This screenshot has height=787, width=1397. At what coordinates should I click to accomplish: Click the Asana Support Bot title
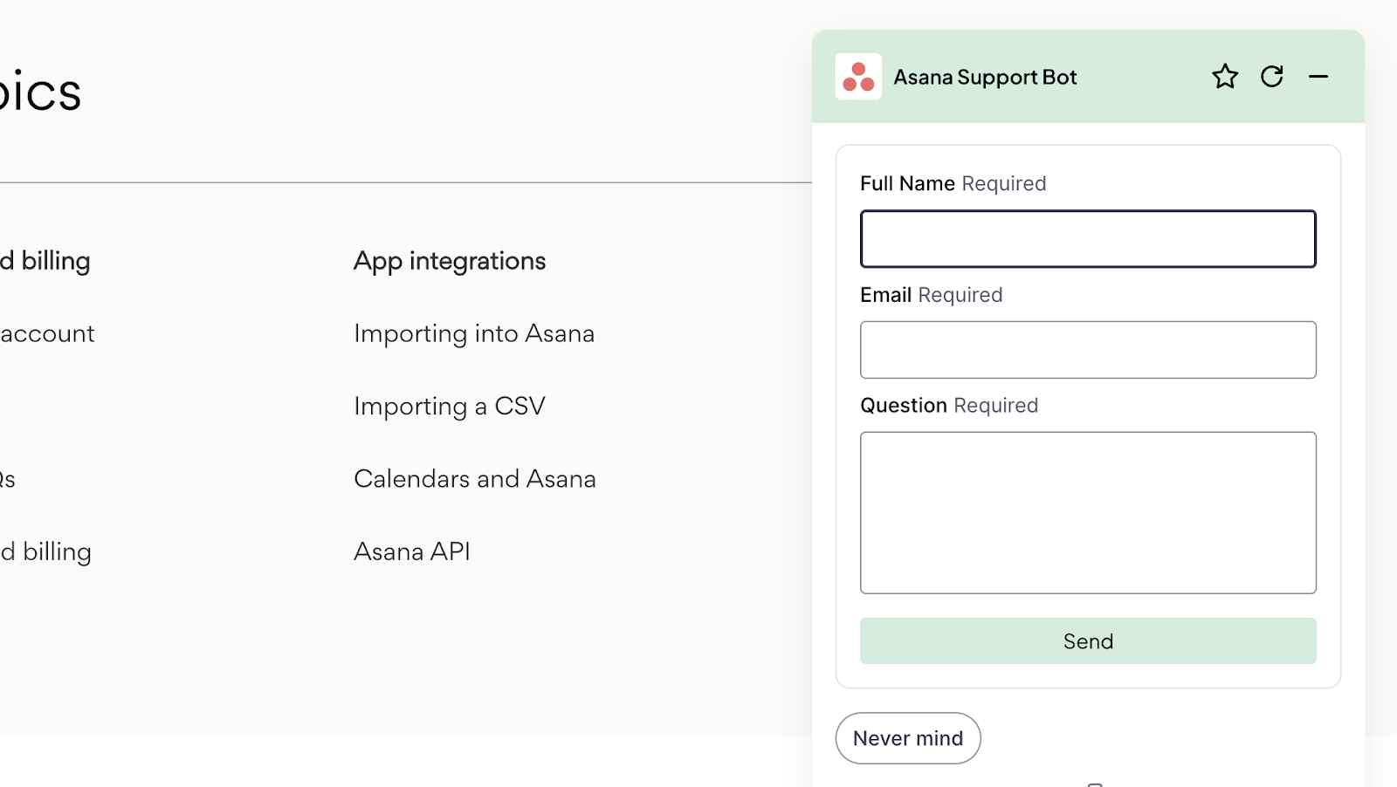click(x=985, y=78)
